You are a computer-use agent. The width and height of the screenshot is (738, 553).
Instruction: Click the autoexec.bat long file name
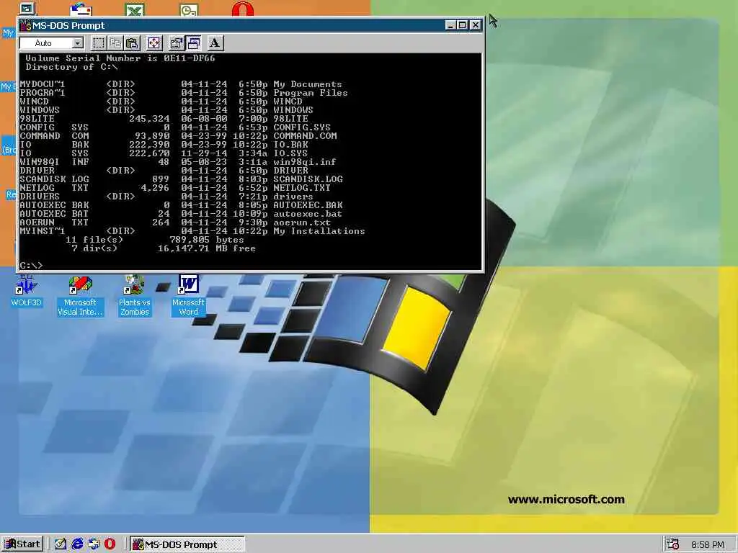pos(308,213)
